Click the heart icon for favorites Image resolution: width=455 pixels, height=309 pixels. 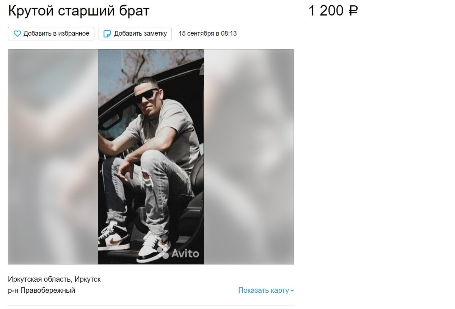(x=17, y=34)
